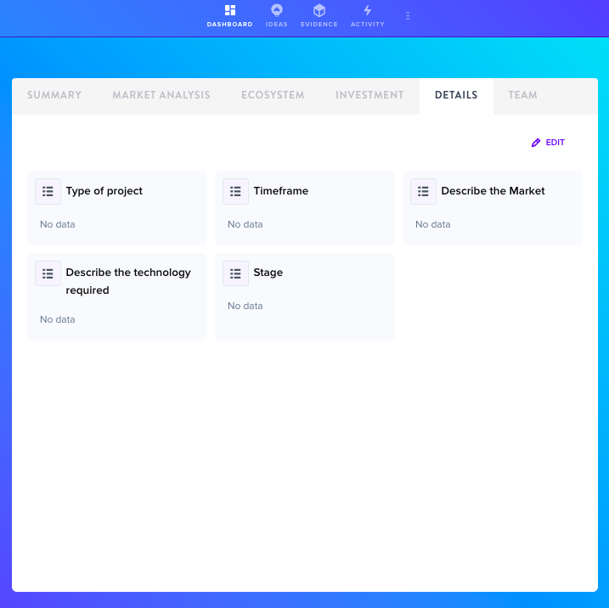Click 'Describe the technology required' heading

click(x=128, y=281)
